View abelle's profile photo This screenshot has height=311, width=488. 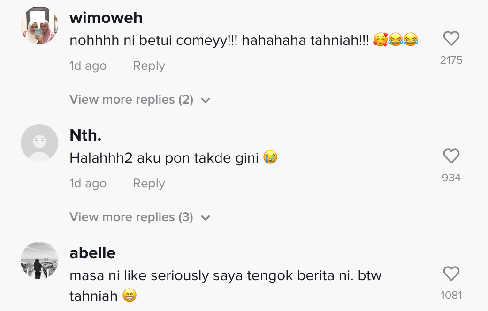pyautogui.click(x=39, y=260)
